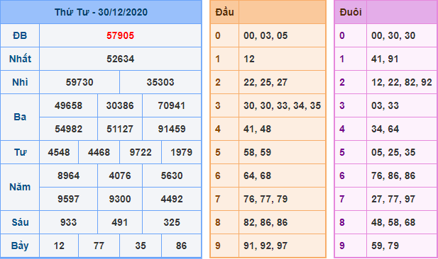Select fifth prize number 5630
The width and height of the screenshot is (438, 259).
(172, 176)
